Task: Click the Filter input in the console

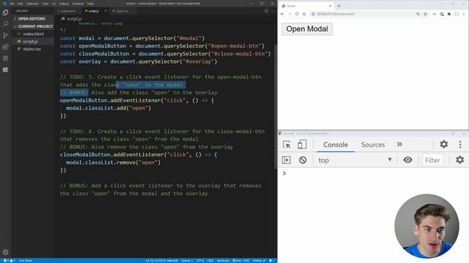Action: pos(432,160)
